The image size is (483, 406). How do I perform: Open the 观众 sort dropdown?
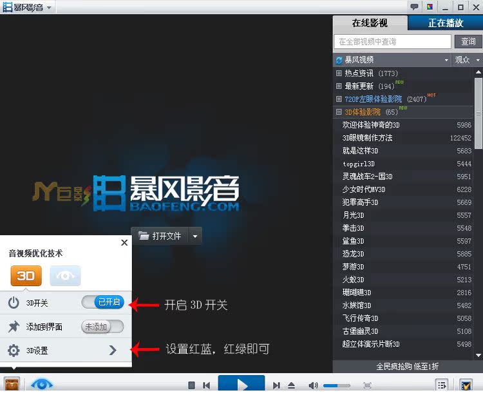pos(467,60)
